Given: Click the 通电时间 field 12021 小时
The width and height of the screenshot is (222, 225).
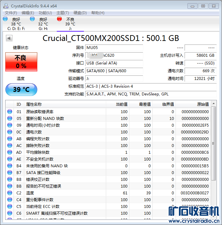Looking at the screenshot, I should pos(201,79).
